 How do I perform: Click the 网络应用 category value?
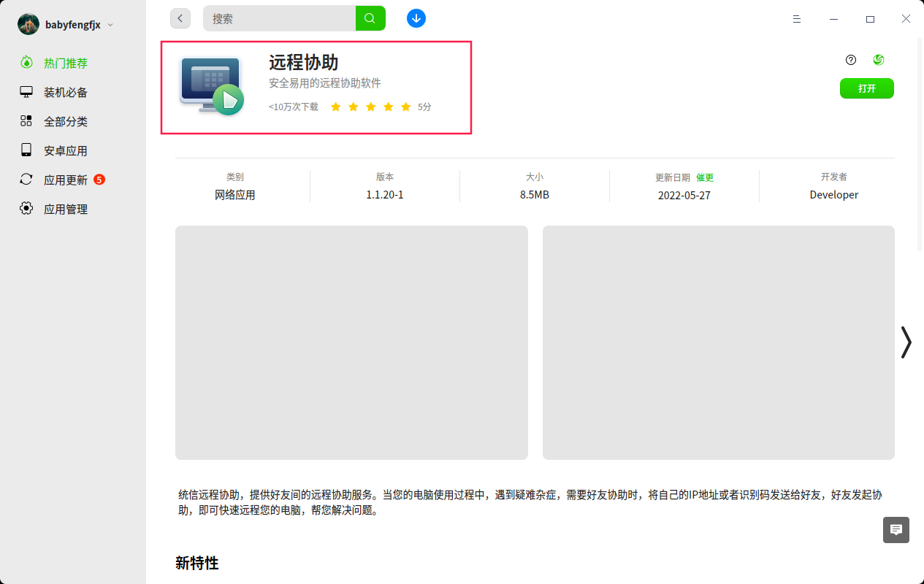coord(235,195)
